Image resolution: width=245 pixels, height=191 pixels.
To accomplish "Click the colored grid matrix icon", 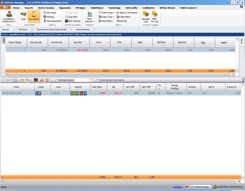I will [36, 80].
